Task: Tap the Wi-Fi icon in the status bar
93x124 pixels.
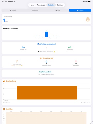Action: [83, 2]
